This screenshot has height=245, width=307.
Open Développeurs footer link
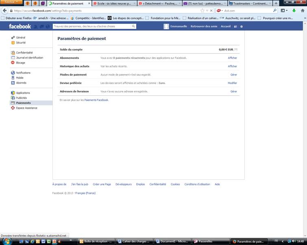coord(124,184)
